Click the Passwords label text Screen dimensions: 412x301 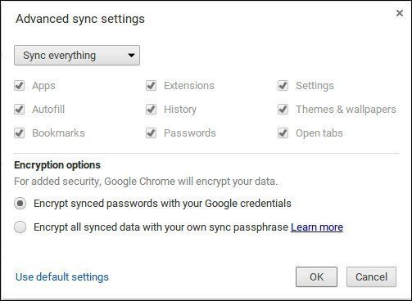[x=190, y=133]
